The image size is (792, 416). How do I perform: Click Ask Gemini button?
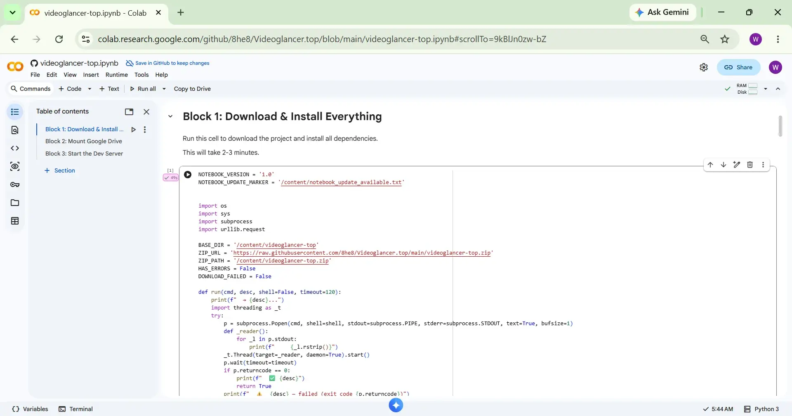(x=663, y=12)
